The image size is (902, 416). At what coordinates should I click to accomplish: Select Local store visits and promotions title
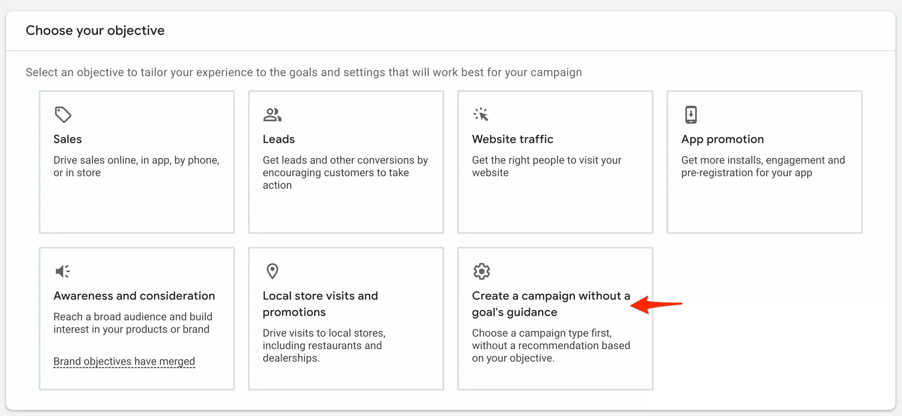click(x=320, y=304)
